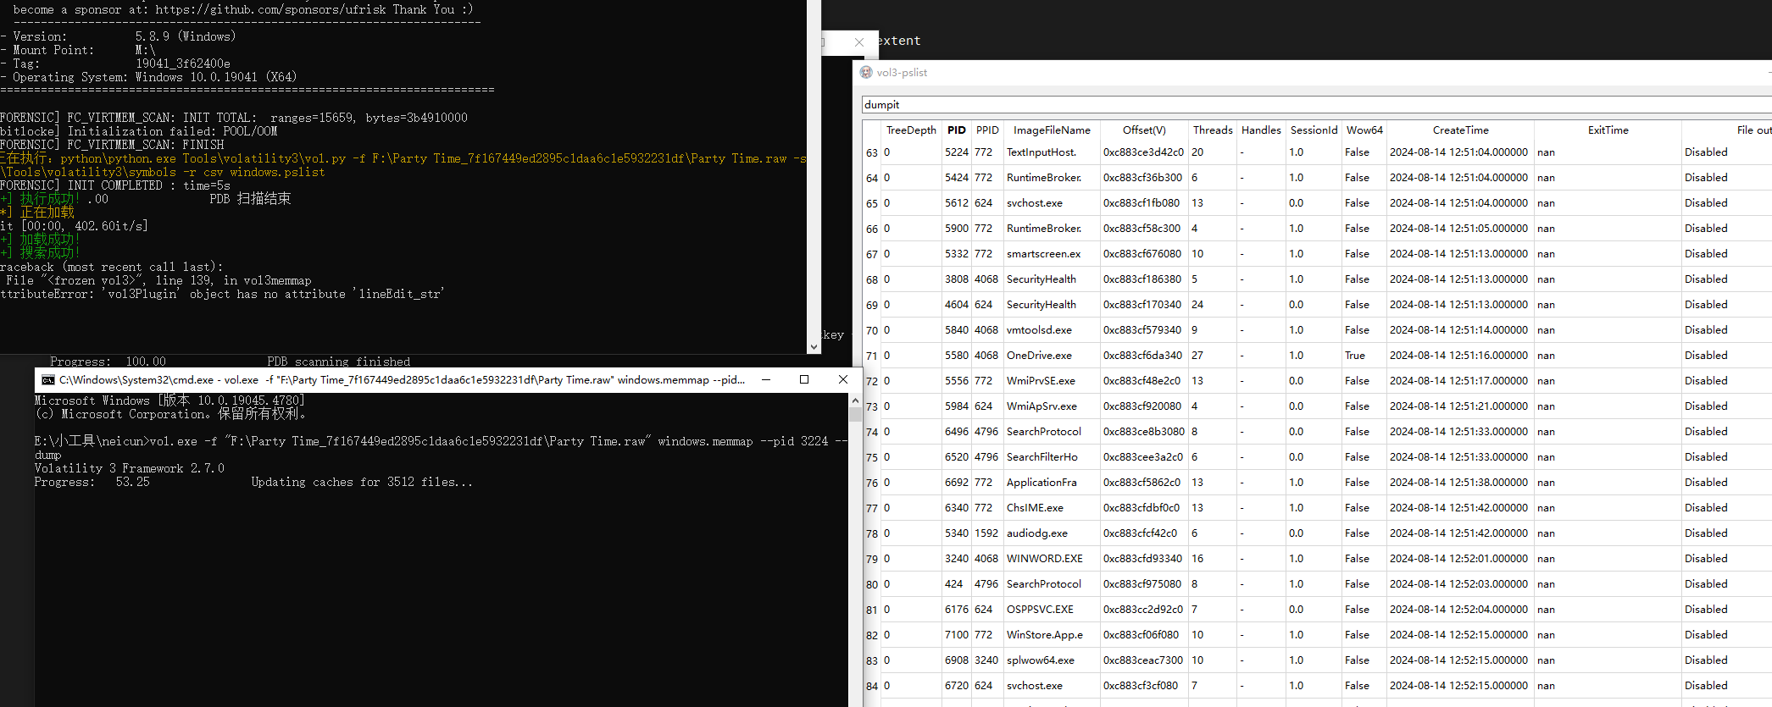The height and width of the screenshot is (707, 1772).
Task: Click the dumpit search filter field
Action: pos(1317,104)
